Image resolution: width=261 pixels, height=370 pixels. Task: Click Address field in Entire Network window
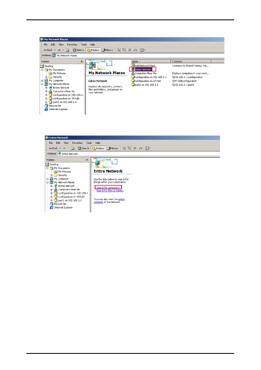point(138,154)
